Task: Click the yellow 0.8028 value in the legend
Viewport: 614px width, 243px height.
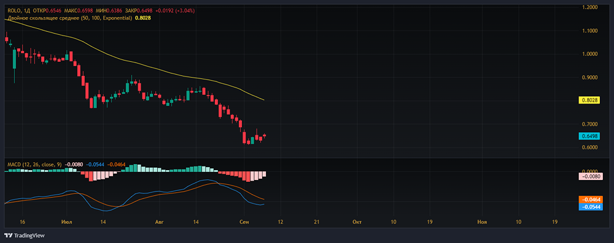Action: 143,18
